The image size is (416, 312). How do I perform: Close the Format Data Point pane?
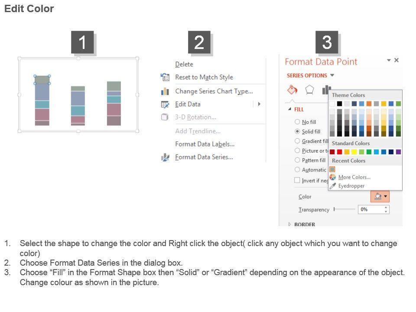click(396, 60)
